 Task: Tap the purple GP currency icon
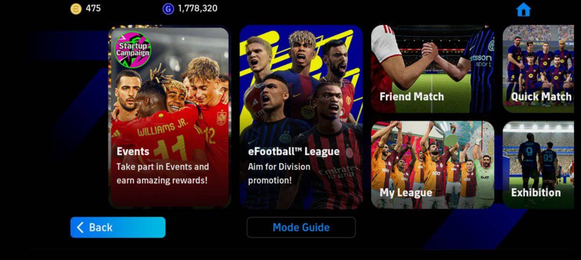[168, 8]
